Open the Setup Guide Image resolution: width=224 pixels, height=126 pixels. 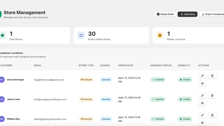click(165, 14)
